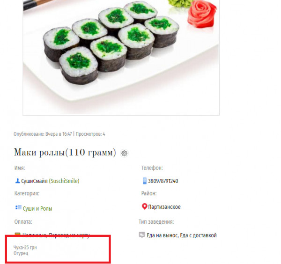Open the maki rolls photo
This screenshot has width=281, height=264.
pos(121,58)
